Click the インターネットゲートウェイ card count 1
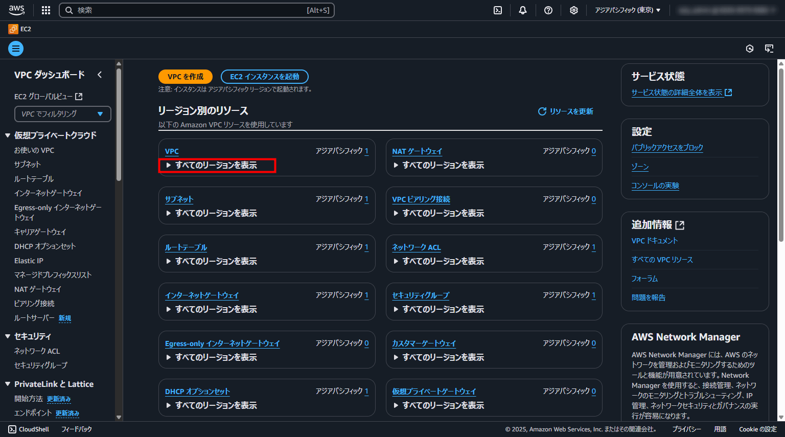The image size is (785, 437). pos(366,295)
